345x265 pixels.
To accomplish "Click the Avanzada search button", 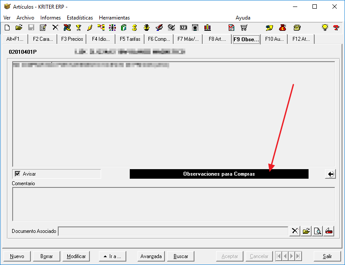I will tap(151, 256).
